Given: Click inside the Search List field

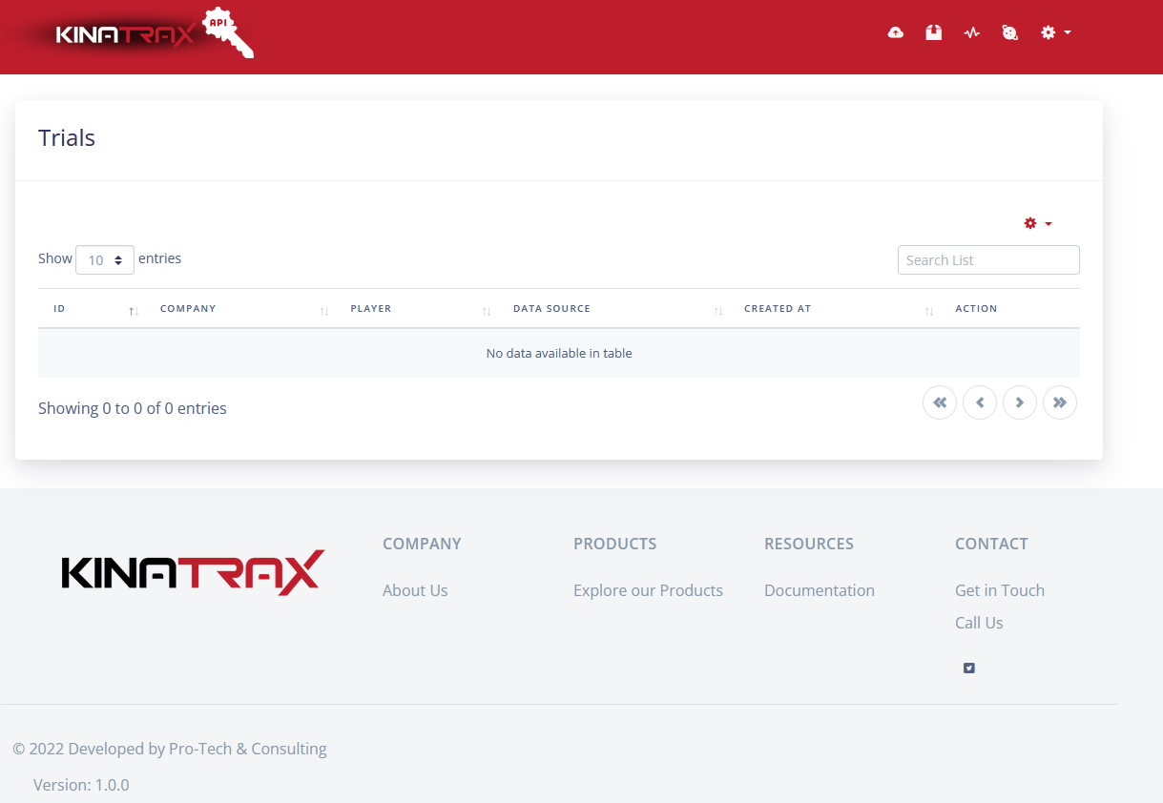Looking at the screenshot, I should coord(987,260).
